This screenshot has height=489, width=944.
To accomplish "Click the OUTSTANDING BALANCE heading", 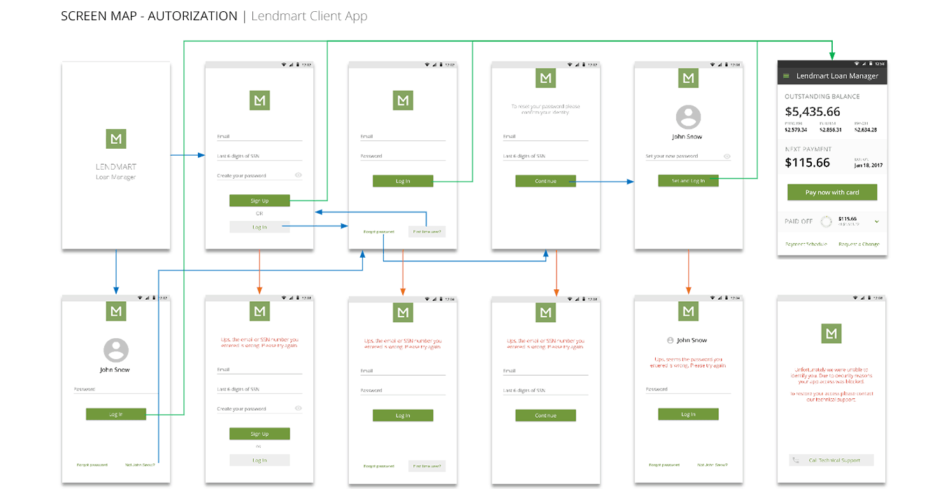I will (822, 96).
